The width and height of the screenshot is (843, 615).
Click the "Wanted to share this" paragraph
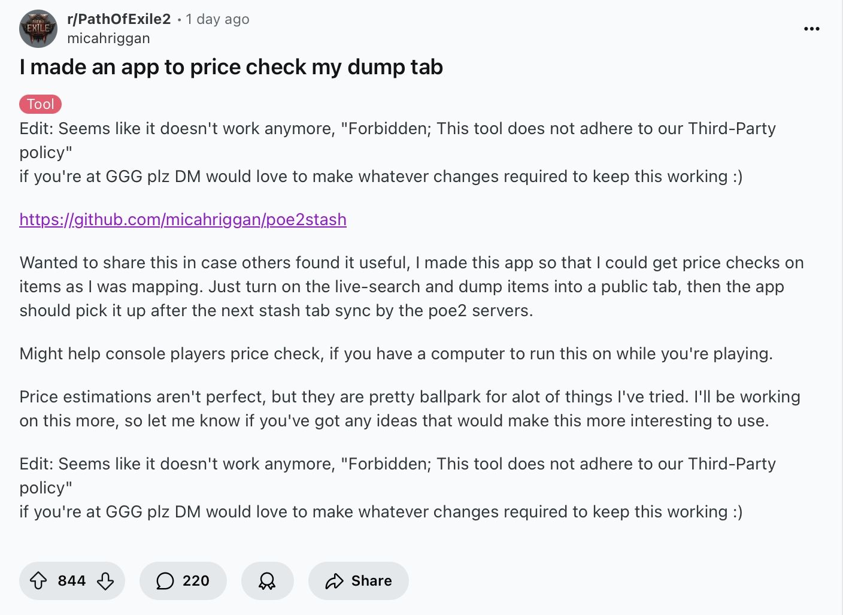point(411,287)
